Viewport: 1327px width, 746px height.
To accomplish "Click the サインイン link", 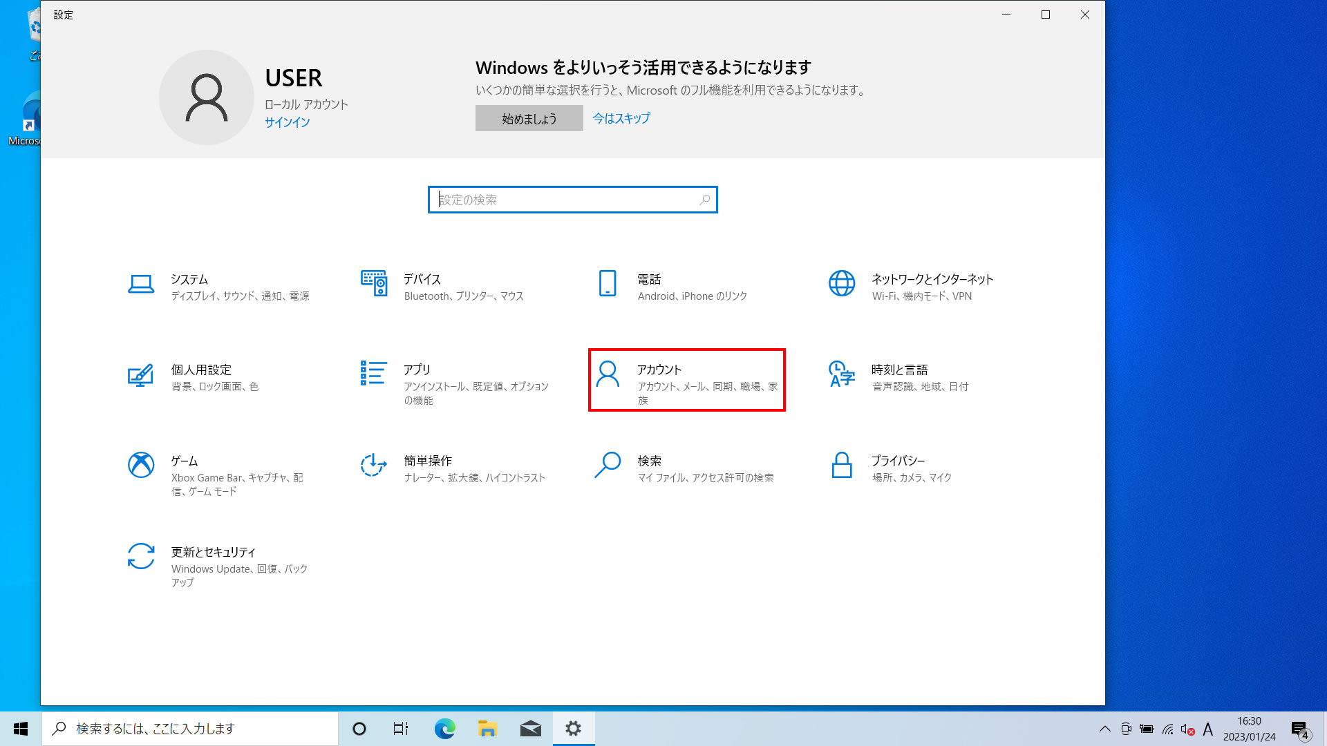I will pyautogui.click(x=288, y=122).
